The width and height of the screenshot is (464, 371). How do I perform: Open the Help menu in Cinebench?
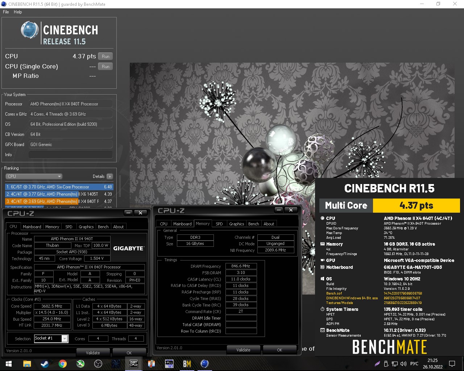(x=18, y=12)
